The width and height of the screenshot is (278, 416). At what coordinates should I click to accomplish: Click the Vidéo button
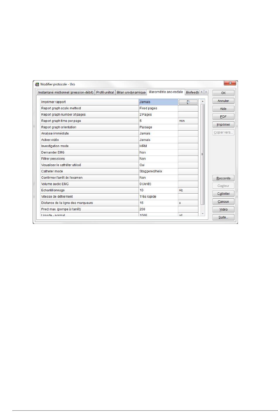[223, 209]
